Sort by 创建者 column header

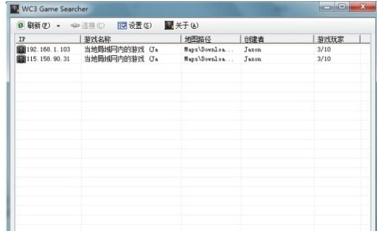point(277,39)
